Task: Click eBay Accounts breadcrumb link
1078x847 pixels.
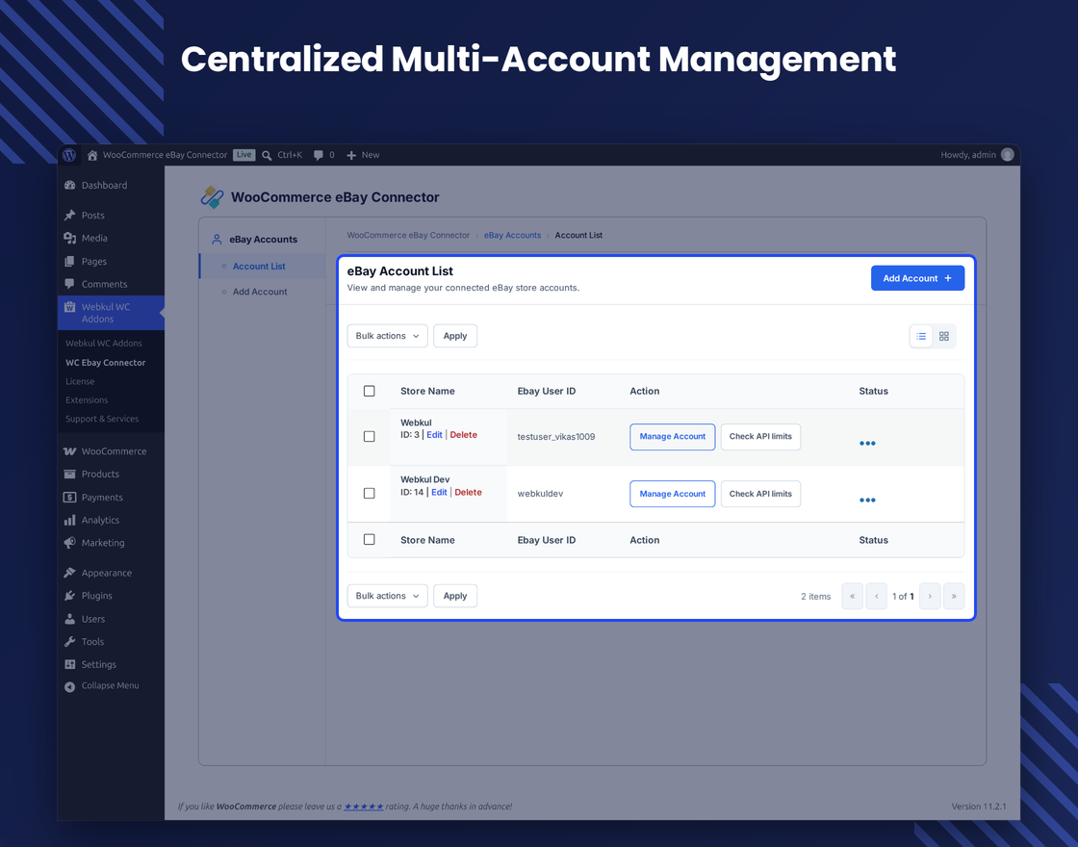Action: [512, 235]
